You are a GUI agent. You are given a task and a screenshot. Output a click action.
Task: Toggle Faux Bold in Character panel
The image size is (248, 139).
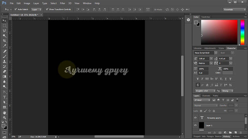pos(198,79)
